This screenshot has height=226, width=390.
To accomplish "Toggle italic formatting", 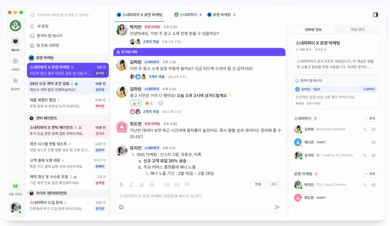I will pyautogui.click(x=131, y=184).
